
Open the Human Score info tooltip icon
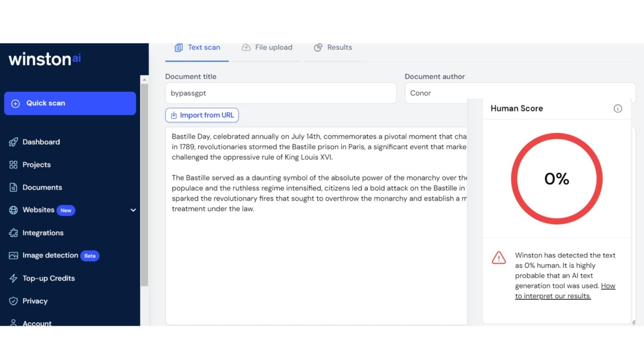point(618,108)
